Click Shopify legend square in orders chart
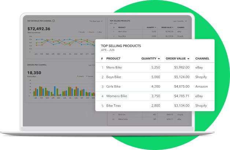 click(x=78, y=76)
